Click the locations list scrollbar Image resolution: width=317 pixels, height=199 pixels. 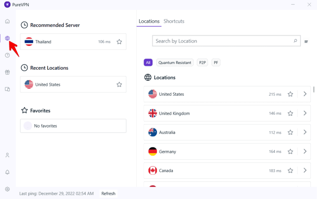(314, 90)
